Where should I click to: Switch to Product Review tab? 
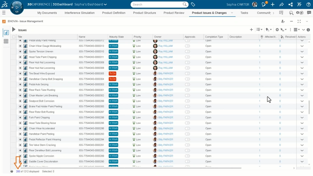(x=174, y=13)
